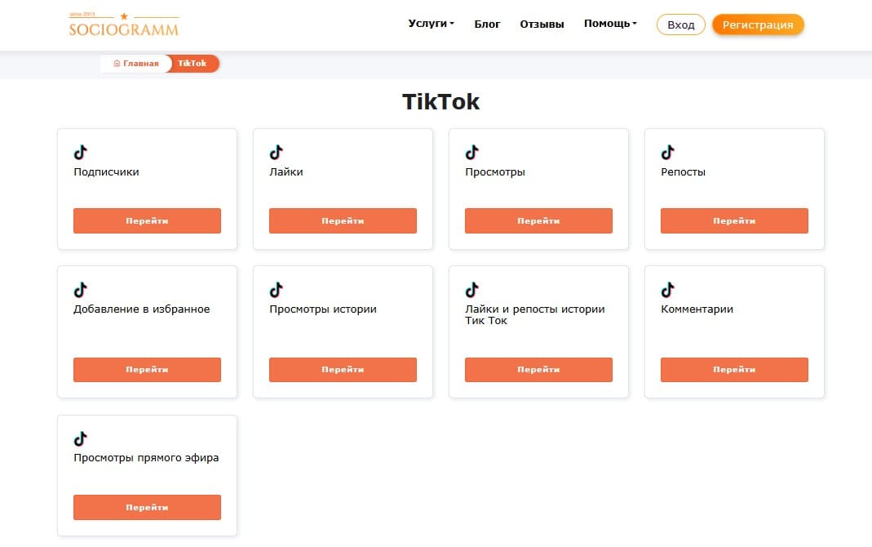Click Перейти under Подписчики

point(147,221)
